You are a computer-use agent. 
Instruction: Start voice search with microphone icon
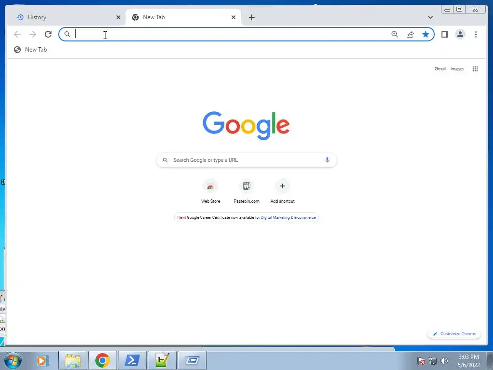click(x=327, y=160)
